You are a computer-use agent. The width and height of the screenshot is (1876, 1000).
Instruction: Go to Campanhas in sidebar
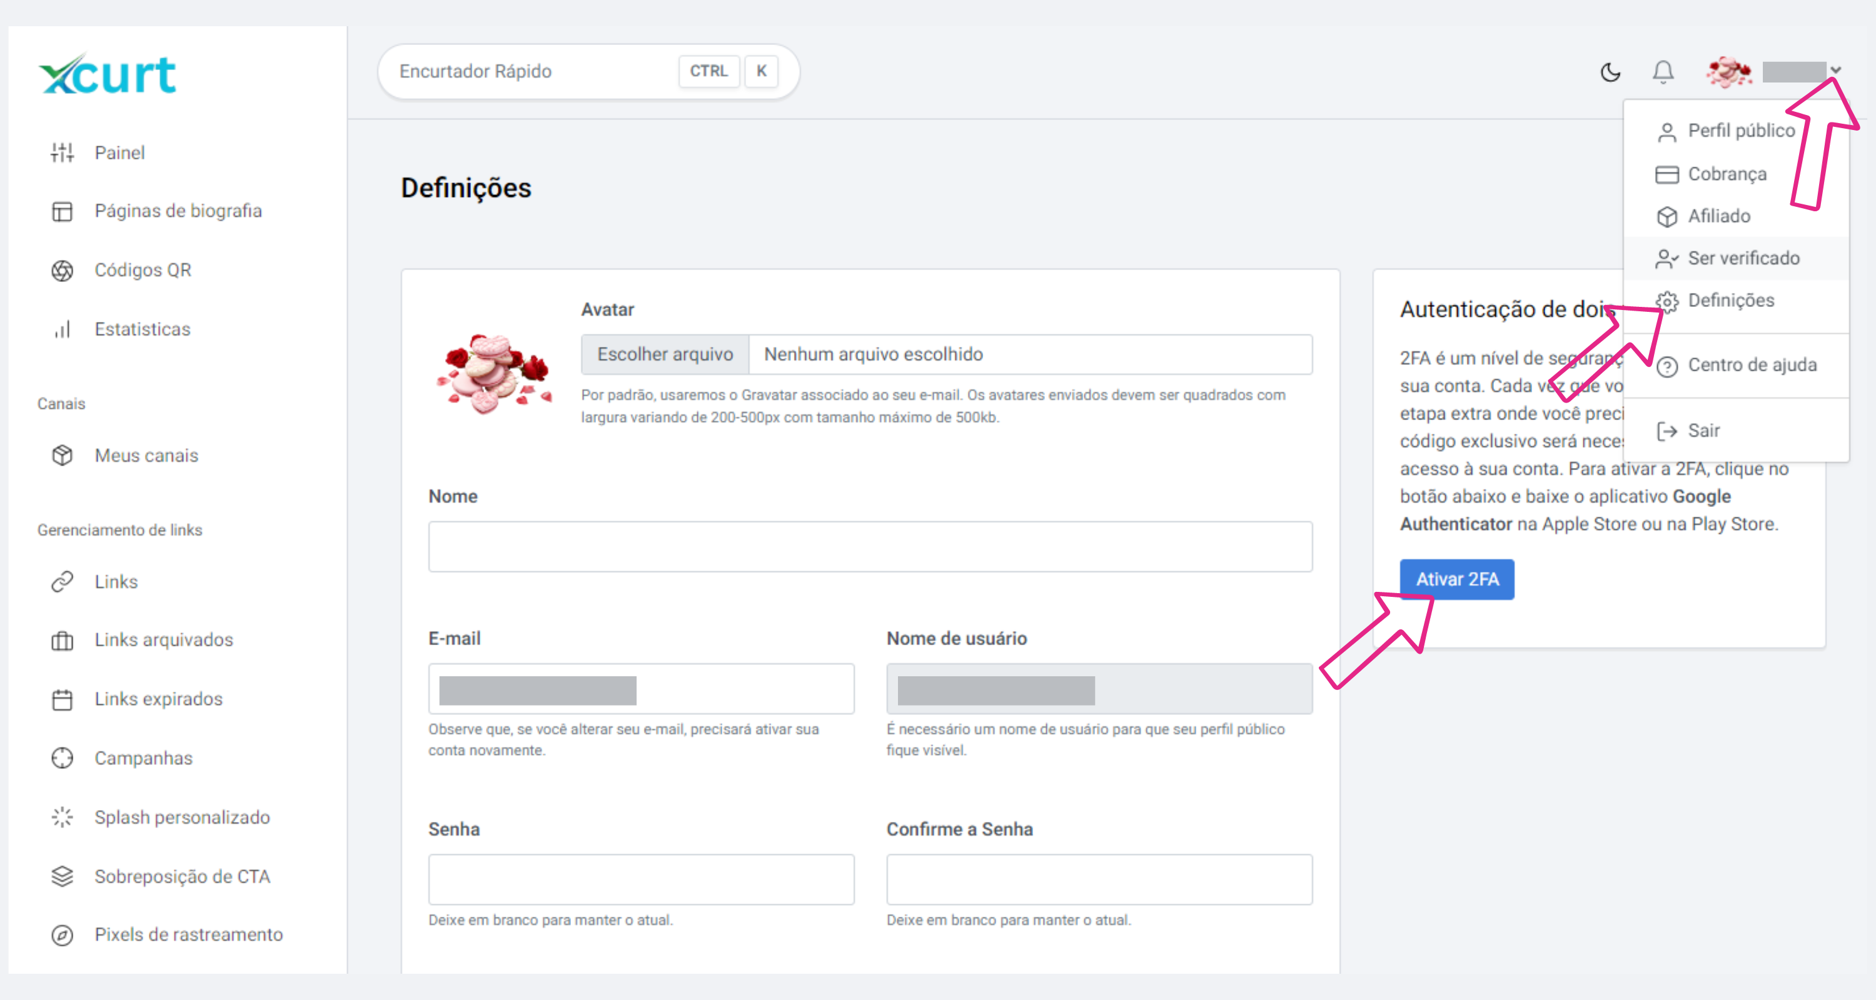[143, 758]
